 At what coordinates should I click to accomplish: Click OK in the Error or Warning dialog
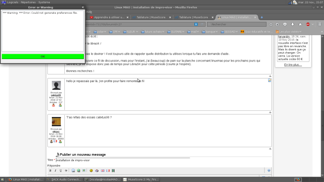(43, 56)
